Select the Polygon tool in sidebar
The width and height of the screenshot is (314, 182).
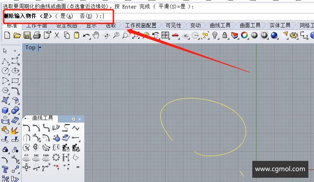pos(5,90)
